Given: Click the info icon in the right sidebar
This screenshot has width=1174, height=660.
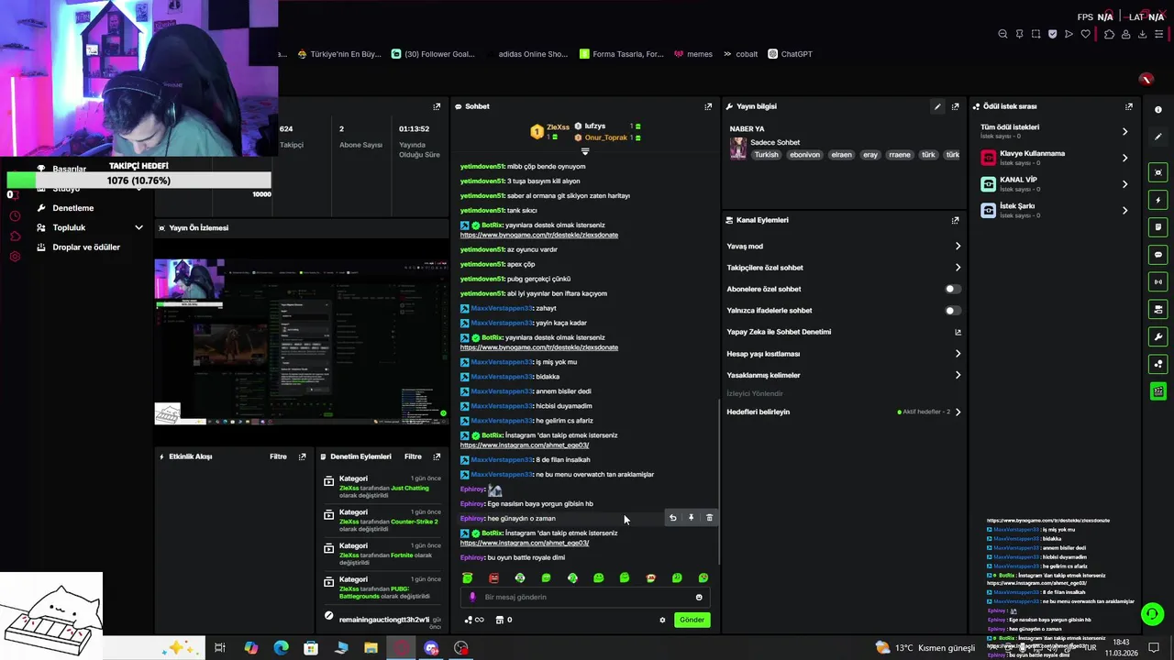Looking at the screenshot, I should [x=1158, y=110].
